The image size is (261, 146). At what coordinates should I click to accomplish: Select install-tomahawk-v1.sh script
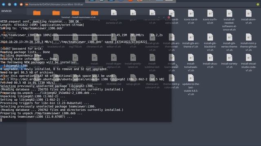(191, 63)
